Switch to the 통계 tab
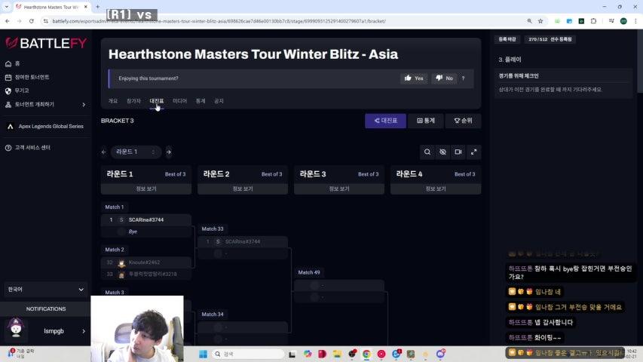The width and height of the screenshot is (643, 362). [x=200, y=101]
